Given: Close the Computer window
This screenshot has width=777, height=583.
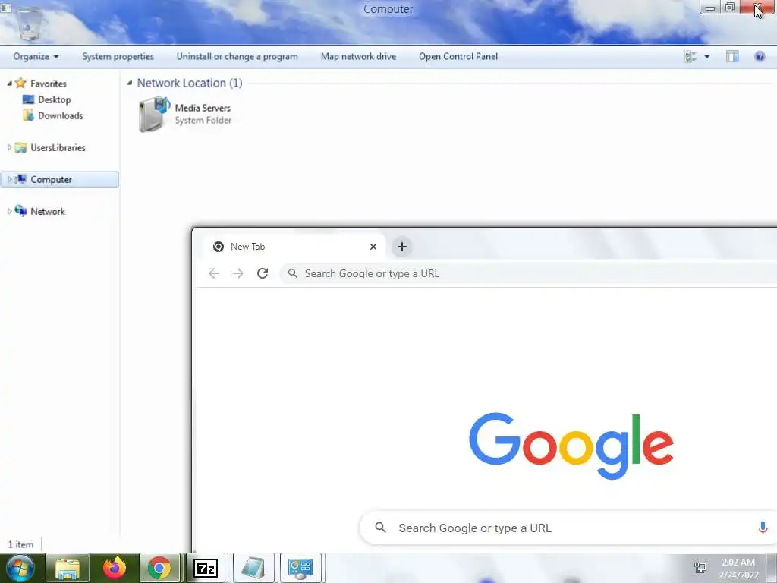Looking at the screenshot, I should coord(758,8).
